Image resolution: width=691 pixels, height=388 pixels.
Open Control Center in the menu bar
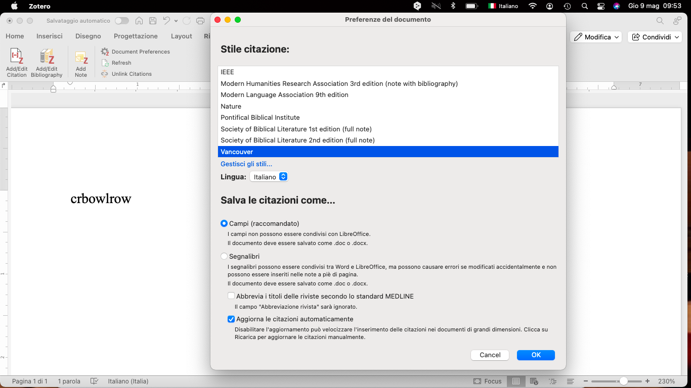pyautogui.click(x=601, y=6)
